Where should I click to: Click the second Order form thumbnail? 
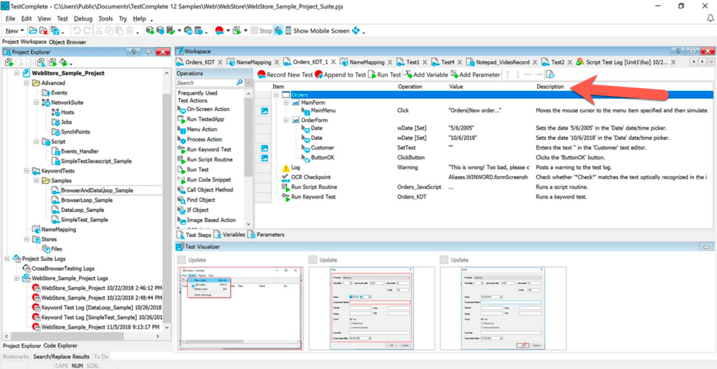coord(371,308)
